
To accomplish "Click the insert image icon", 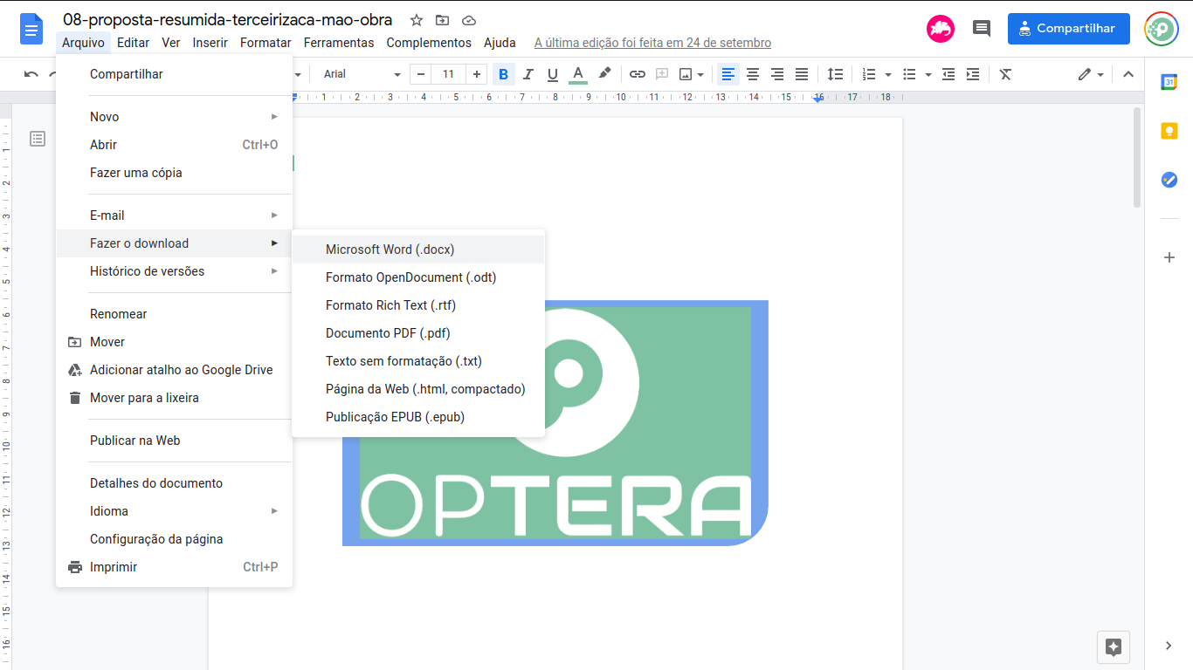I will coord(686,74).
